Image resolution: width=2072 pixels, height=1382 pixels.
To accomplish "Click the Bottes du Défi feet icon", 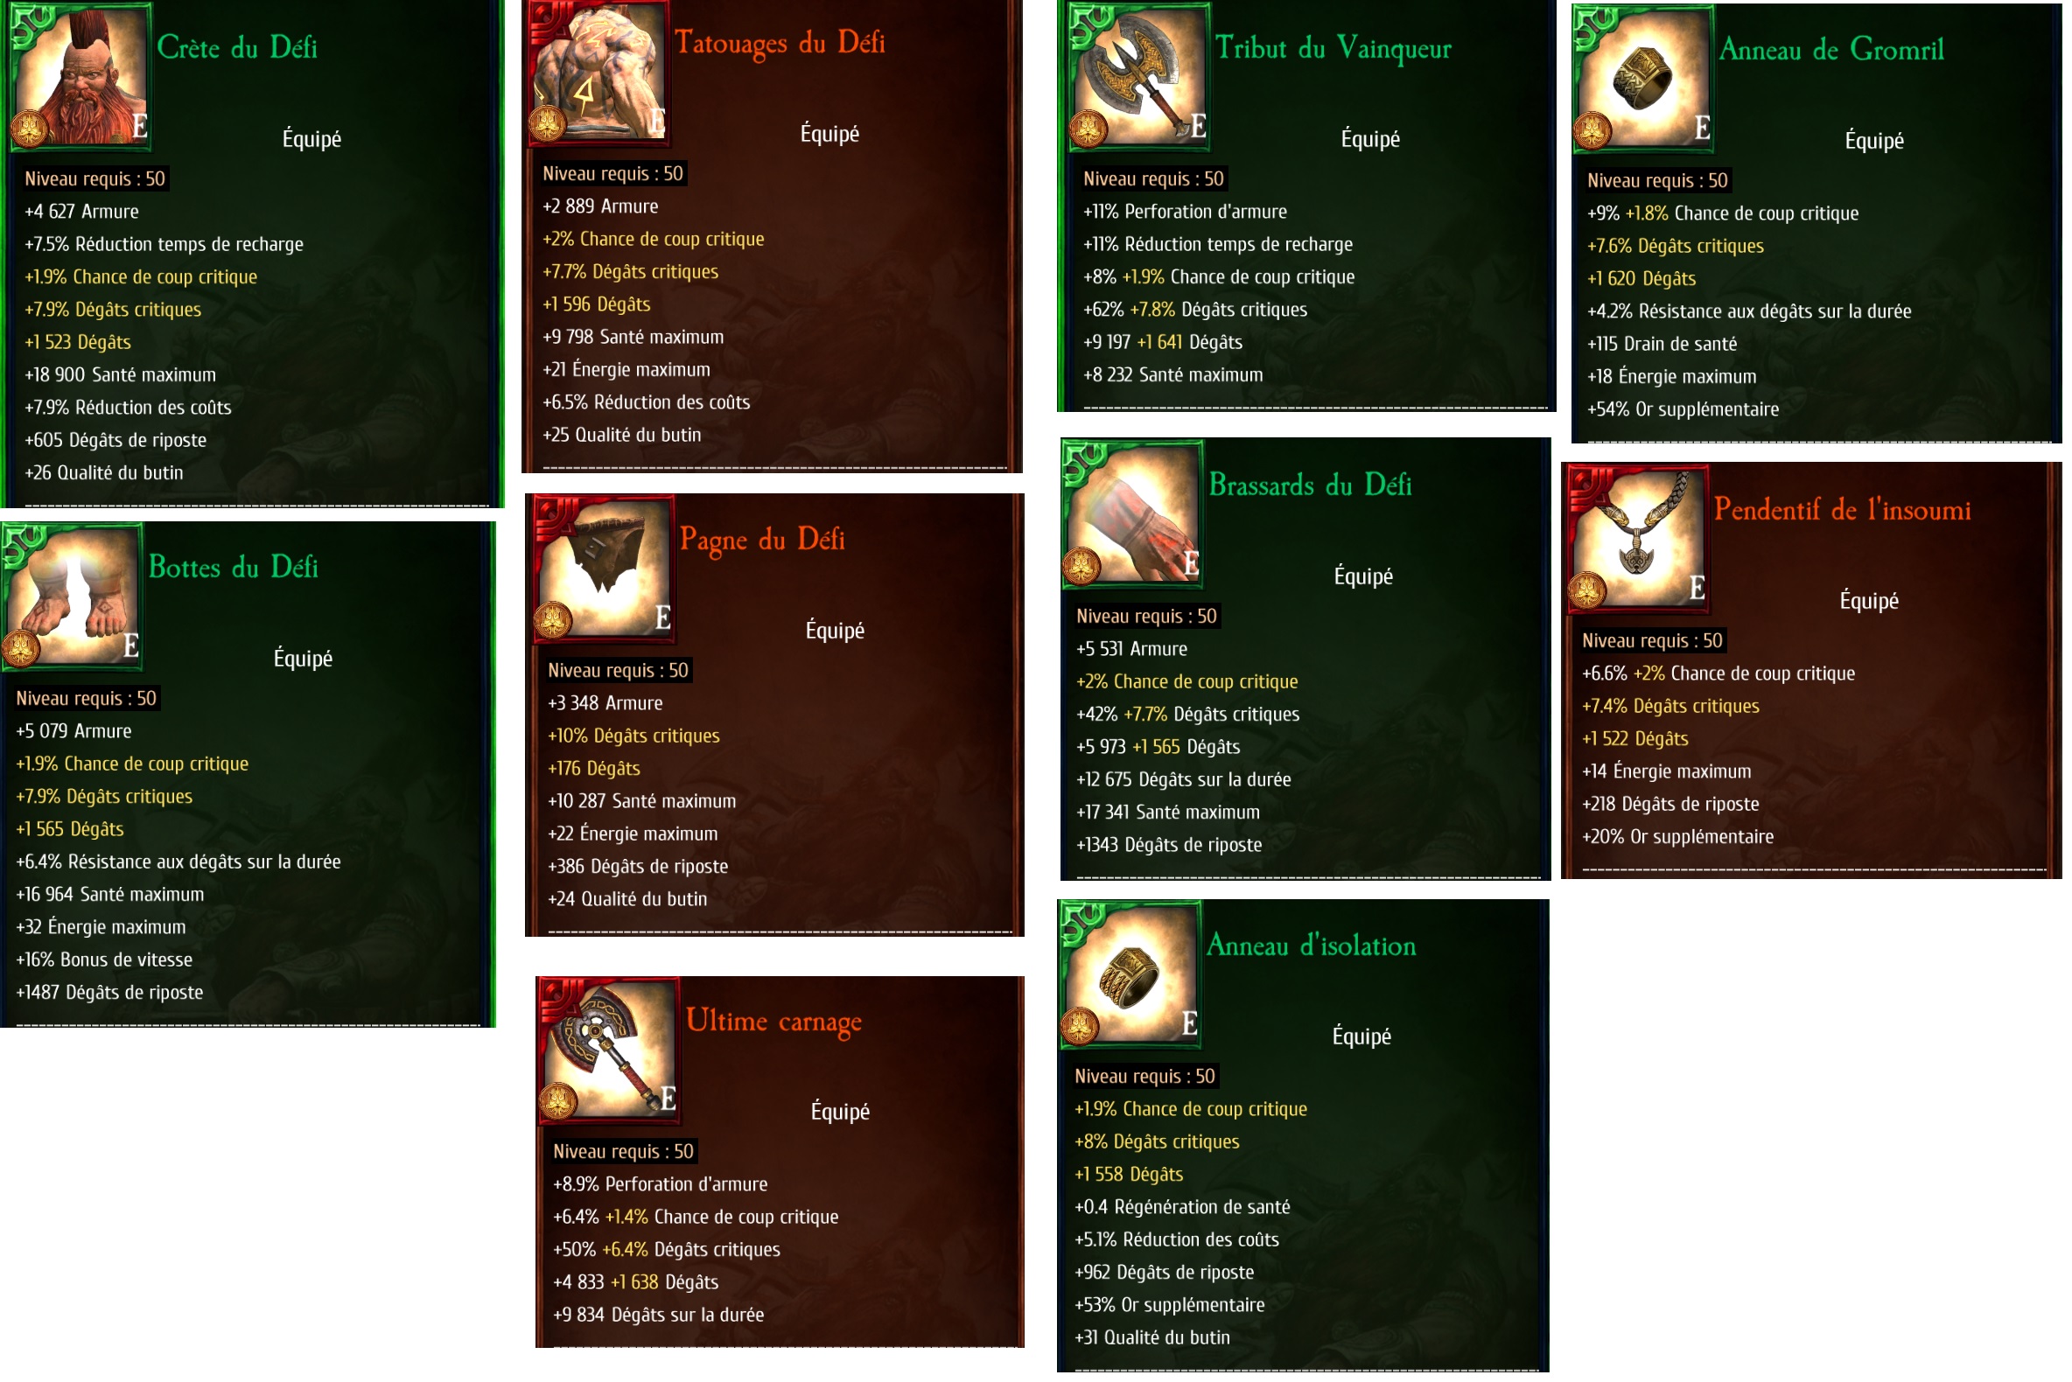I will point(73,596).
